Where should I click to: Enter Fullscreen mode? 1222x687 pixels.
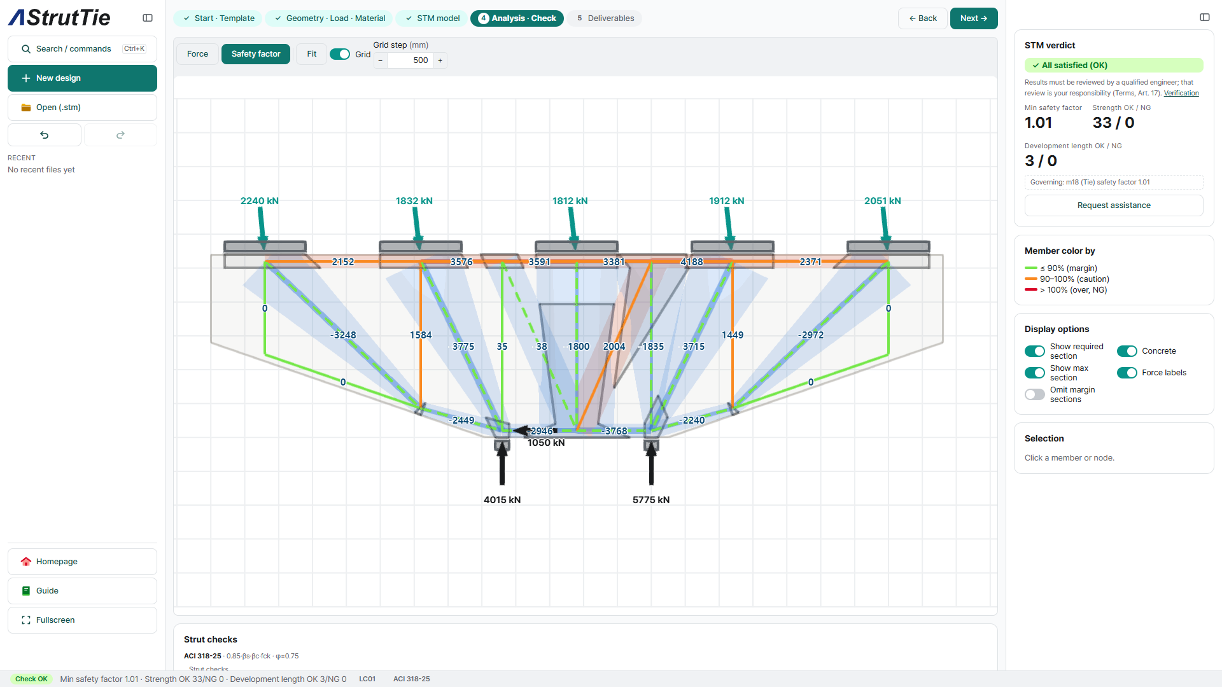82,620
